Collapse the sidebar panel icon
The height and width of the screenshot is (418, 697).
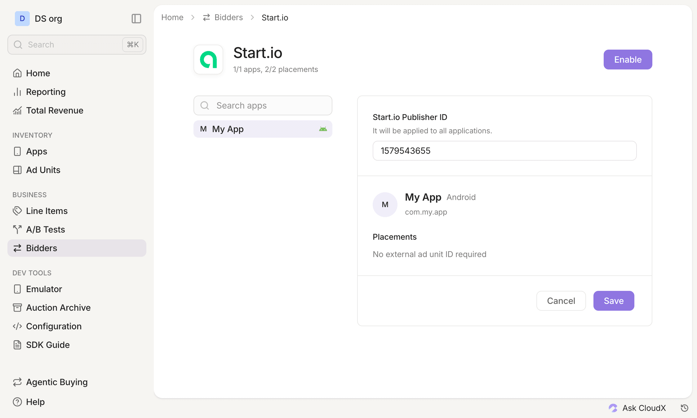click(136, 19)
